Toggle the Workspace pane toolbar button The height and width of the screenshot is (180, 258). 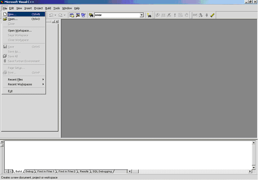coord(72,15)
